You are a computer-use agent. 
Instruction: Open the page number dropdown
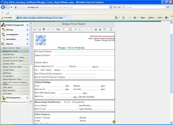pos(70,29)
